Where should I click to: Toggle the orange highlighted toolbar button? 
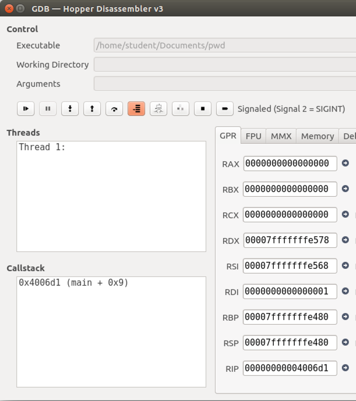point(136,109)
